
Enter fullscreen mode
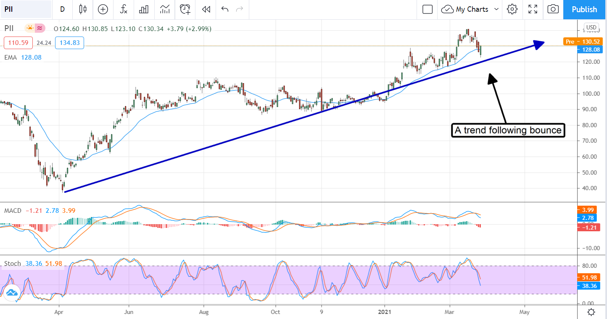click(x=533, y=9)
